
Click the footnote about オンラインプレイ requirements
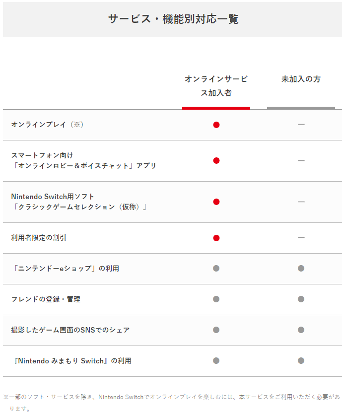pyautogui.click(x=172, y=403)
